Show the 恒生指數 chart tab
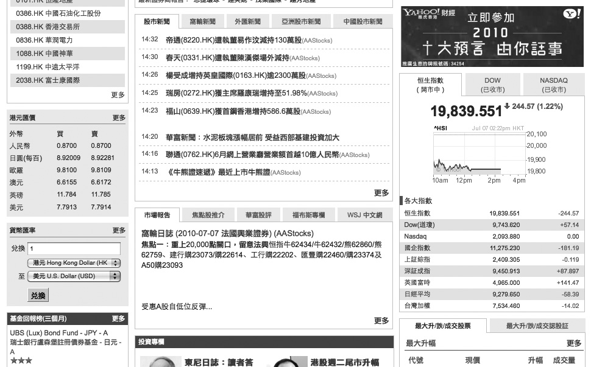The image size is (591, 367). (430, 85)
